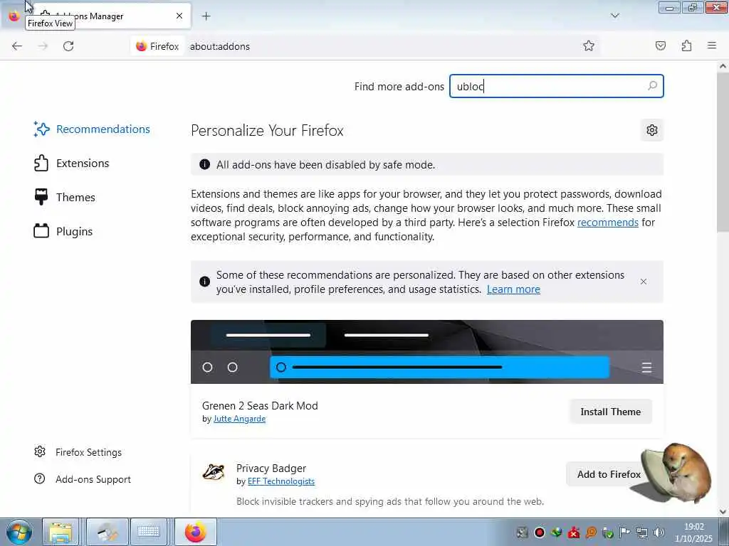Open Firefox View from the tab bar
The image size is (729, 546).
tap(14, 16)
